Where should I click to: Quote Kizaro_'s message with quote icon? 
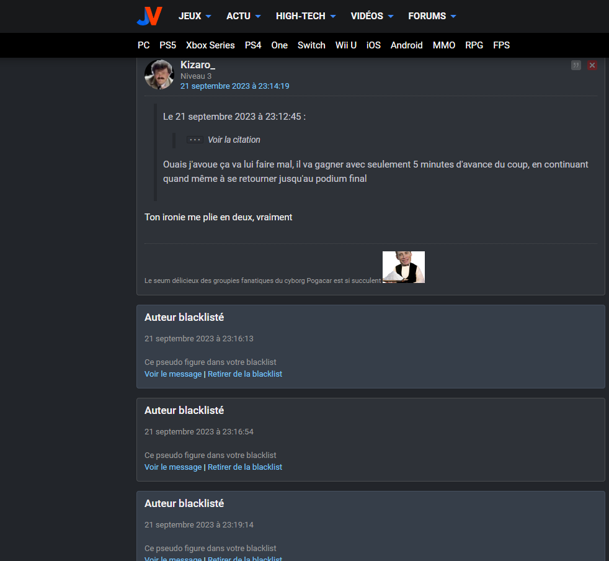click(576, 65)
